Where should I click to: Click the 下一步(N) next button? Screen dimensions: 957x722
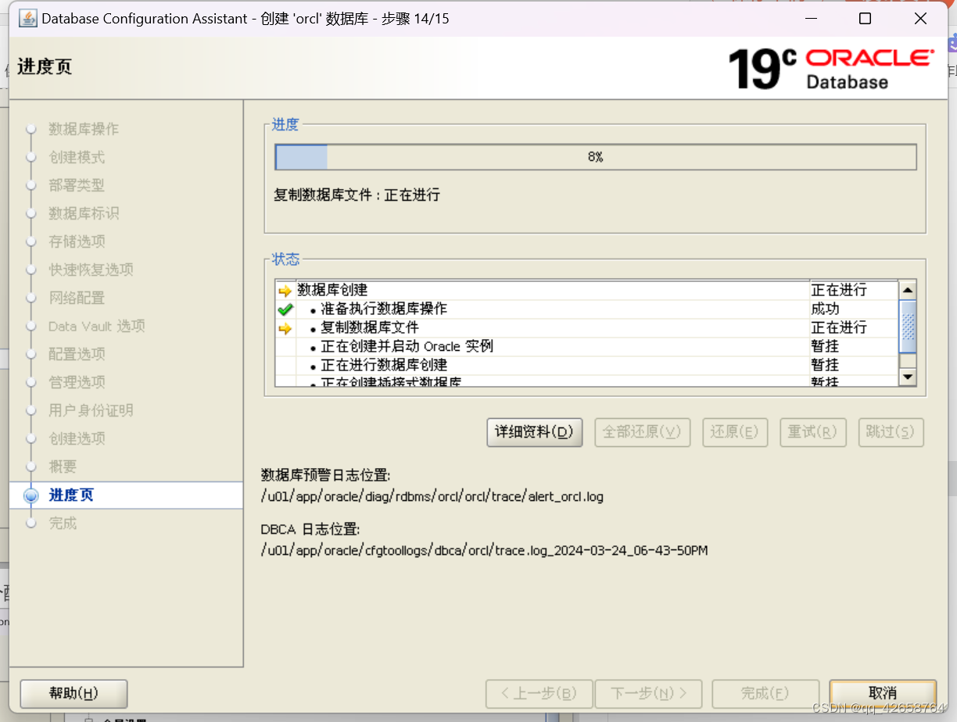(x=648, y=694)
